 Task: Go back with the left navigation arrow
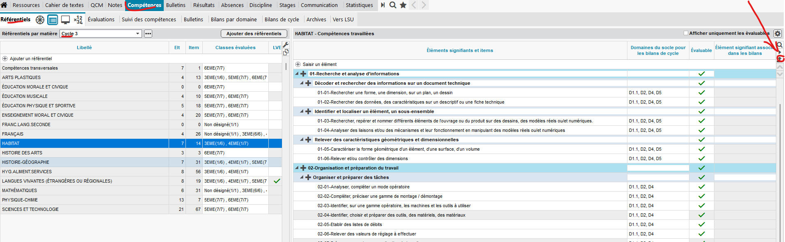[414, 5]
